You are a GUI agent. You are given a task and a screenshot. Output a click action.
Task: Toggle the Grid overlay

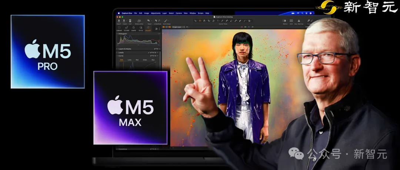(x=291, y=21)
